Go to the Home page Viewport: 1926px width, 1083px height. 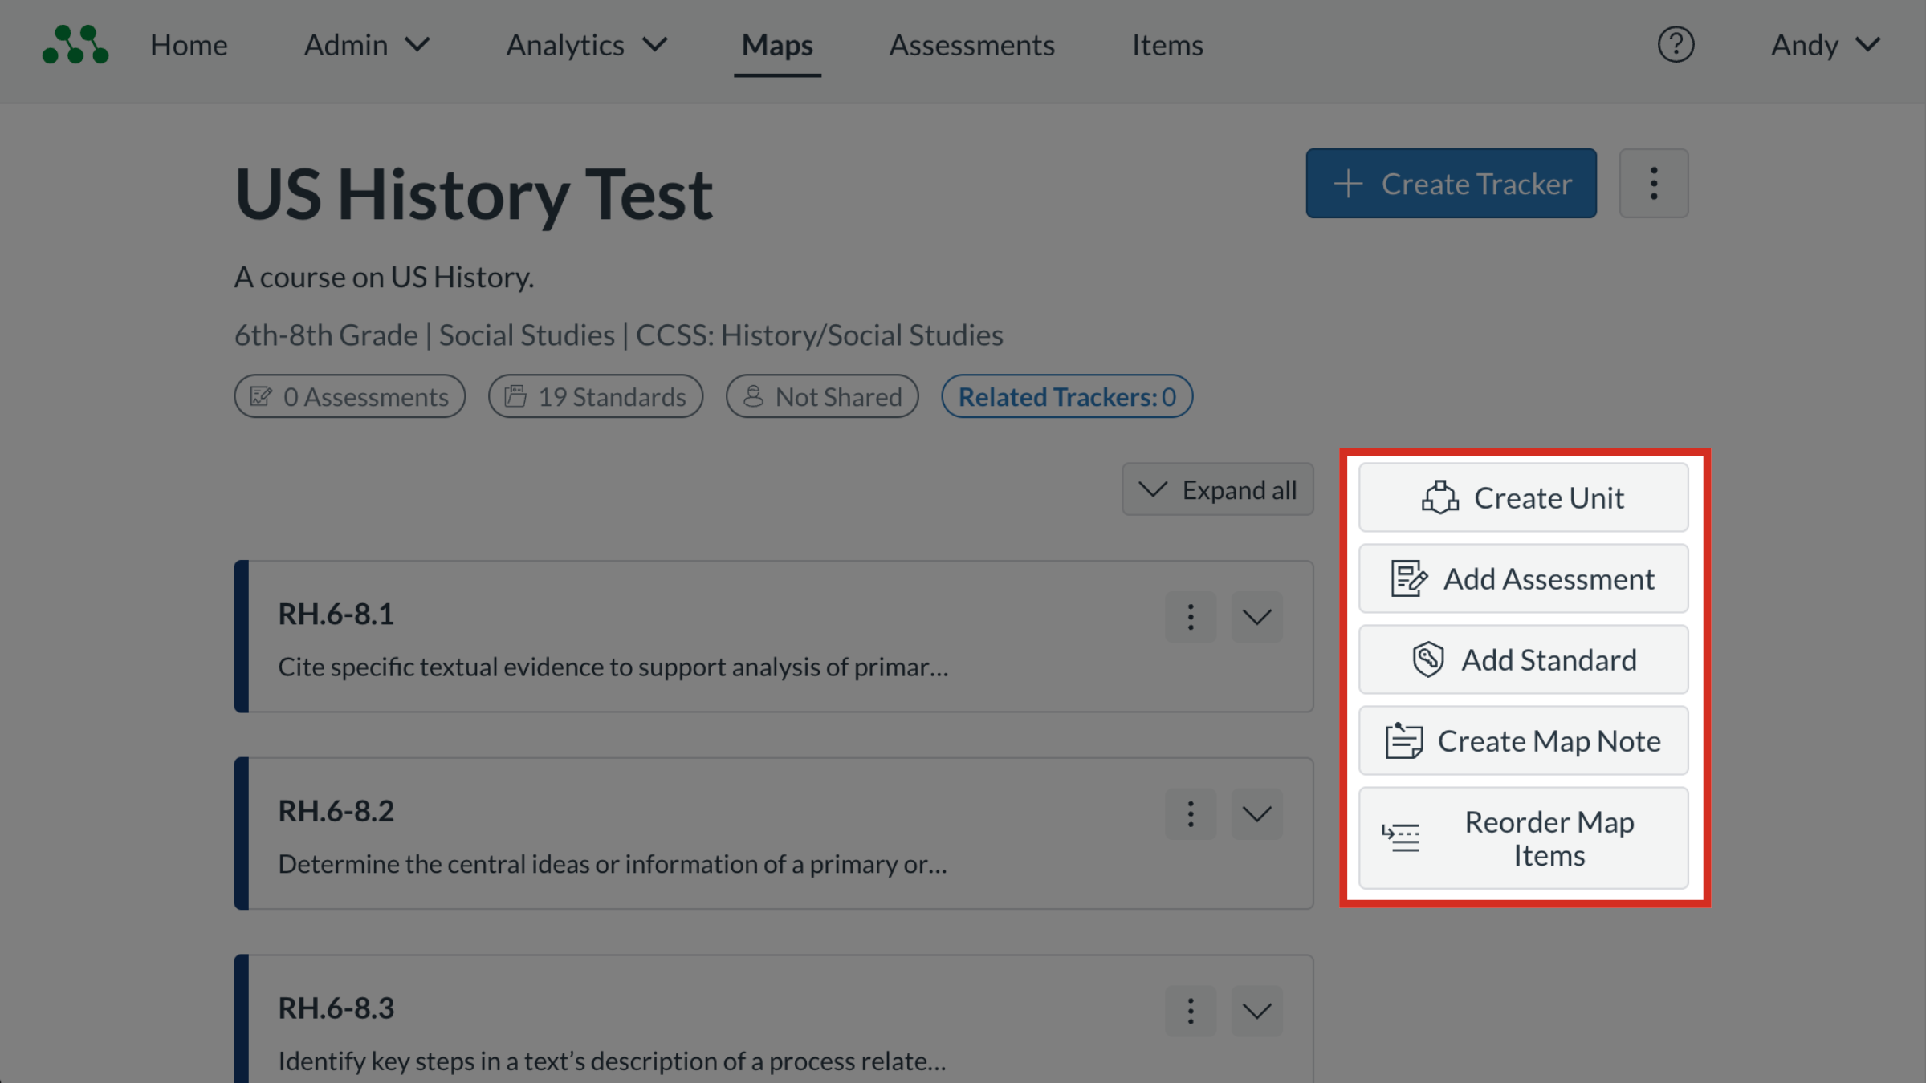(x=189, y=45)
